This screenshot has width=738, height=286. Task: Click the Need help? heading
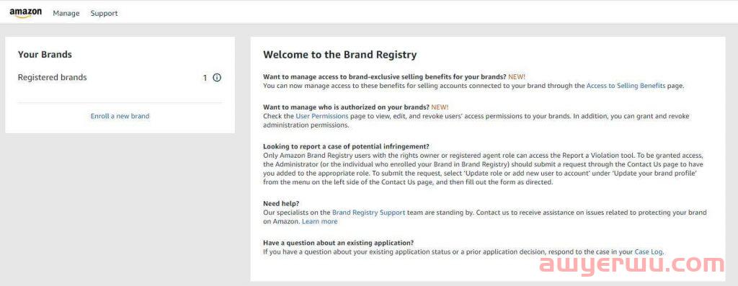(x=281, y=204)
